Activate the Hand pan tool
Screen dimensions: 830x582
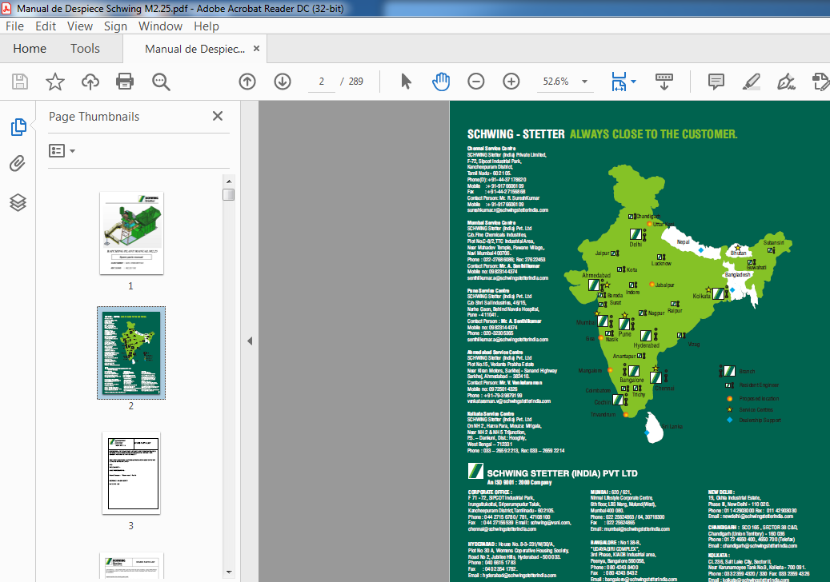(x=441, y=82)
